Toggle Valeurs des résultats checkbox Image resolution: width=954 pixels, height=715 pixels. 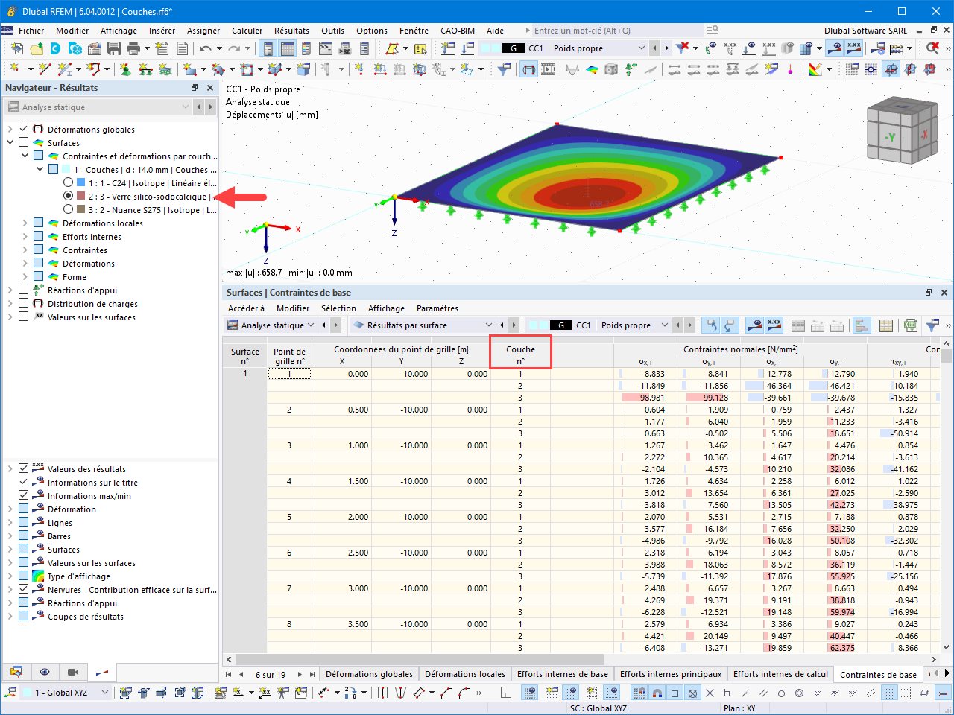24,469
